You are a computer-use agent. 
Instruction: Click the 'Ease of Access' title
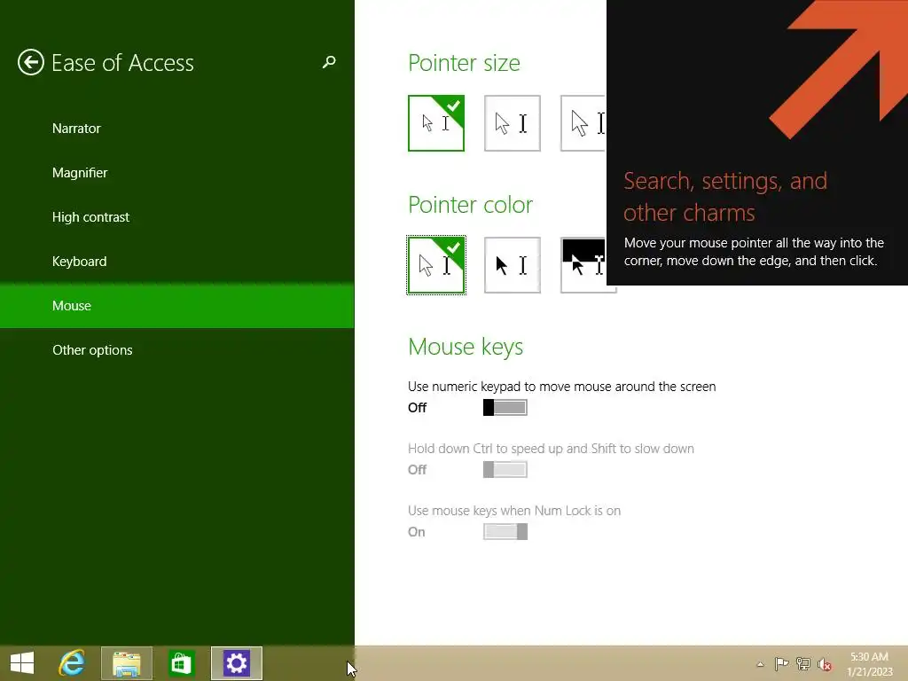click(122, 63)
